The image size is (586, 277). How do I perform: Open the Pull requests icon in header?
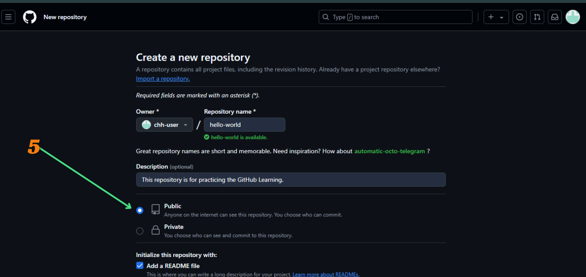tap(537, 17)
